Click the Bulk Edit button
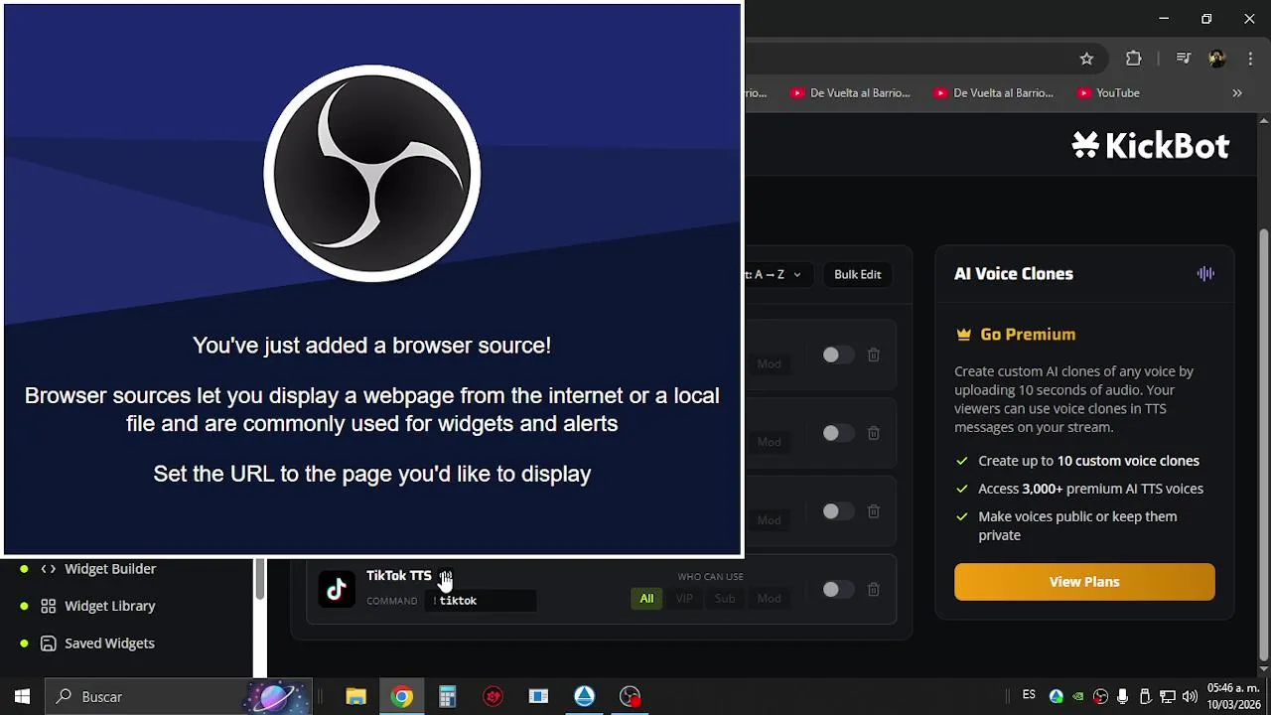Viewport: 1271px width, 715px height. (857, 274)
